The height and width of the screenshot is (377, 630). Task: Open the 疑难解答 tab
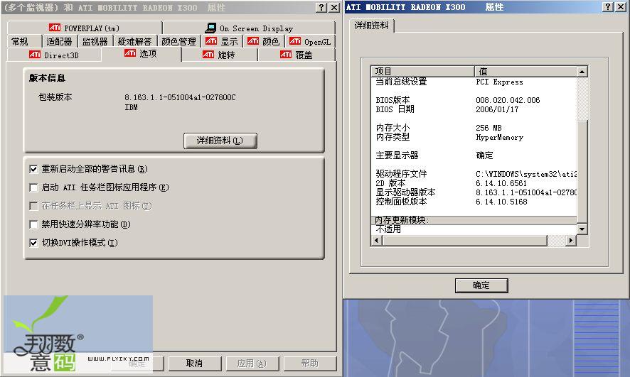(x=134, y=41)
